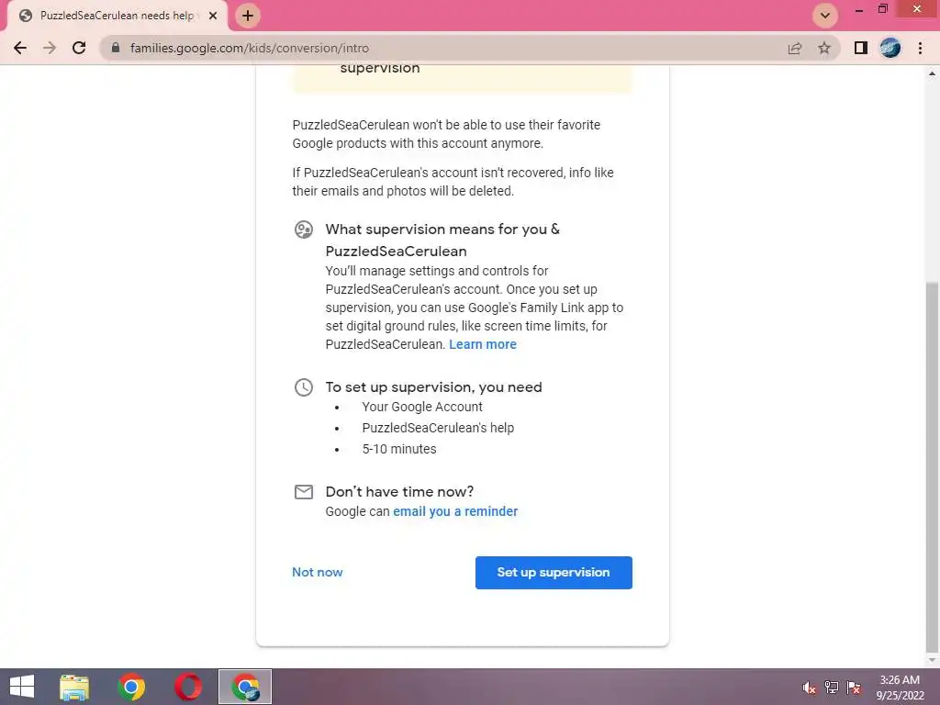This screenshot has width=940, height=705.
Task: Launch Opera browser from the taskbar
Action: point(188,687)
